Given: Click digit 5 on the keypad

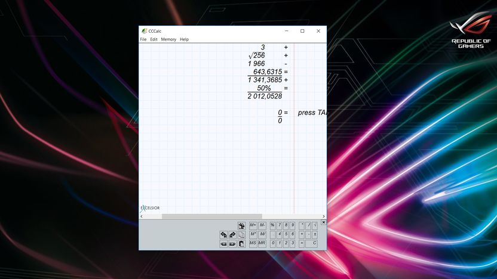Looking at the screenshot, I should tap(286, 235).
